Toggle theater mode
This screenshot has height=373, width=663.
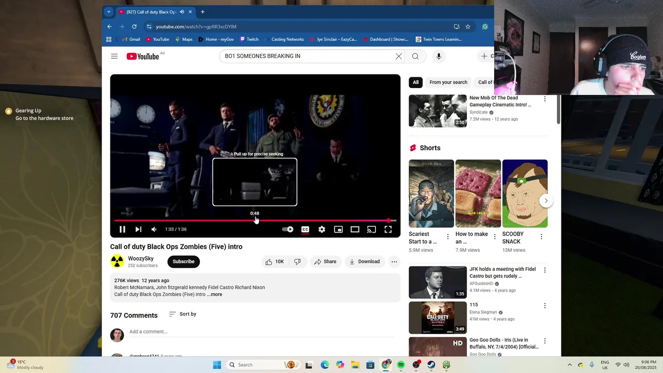point(355,229)
